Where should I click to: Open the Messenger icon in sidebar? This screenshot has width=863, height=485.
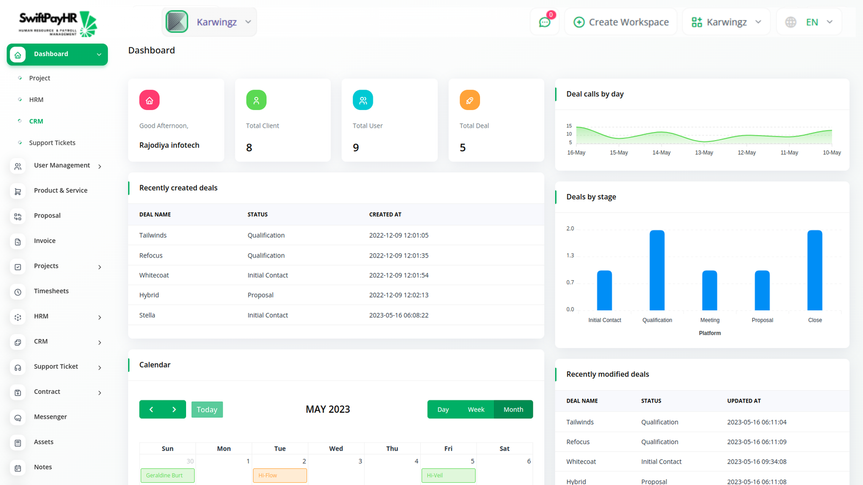coord(18,418)
